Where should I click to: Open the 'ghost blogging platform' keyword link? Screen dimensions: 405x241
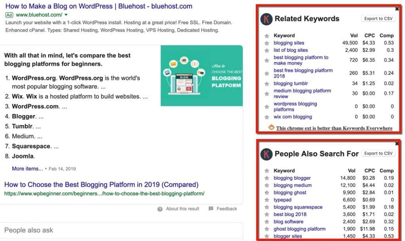click(x=299, y=229)
